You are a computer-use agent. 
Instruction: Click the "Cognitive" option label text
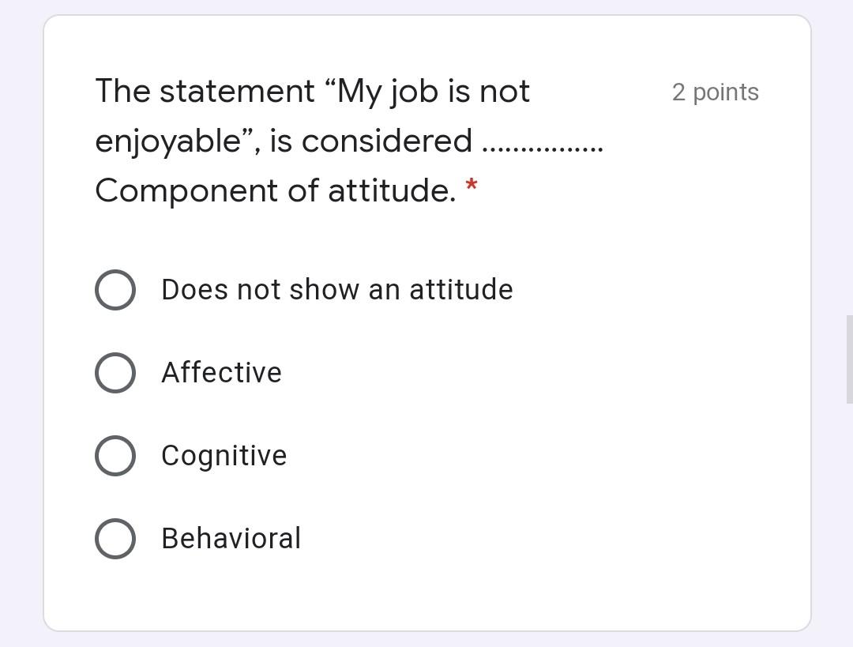[x=224, y=456]
